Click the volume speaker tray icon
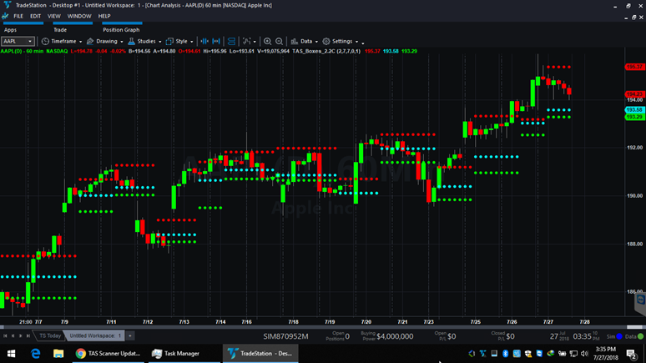Image resolution: width=646 pixels, height=363 pixels. [x=584, y=354]
